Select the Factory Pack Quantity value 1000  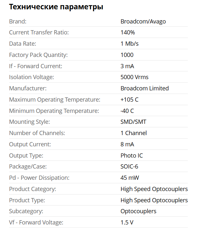pos(127,55)
